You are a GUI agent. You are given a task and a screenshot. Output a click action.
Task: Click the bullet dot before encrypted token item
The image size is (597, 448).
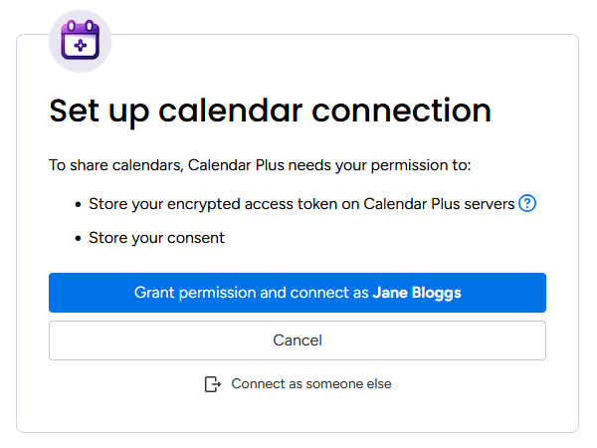78,204
